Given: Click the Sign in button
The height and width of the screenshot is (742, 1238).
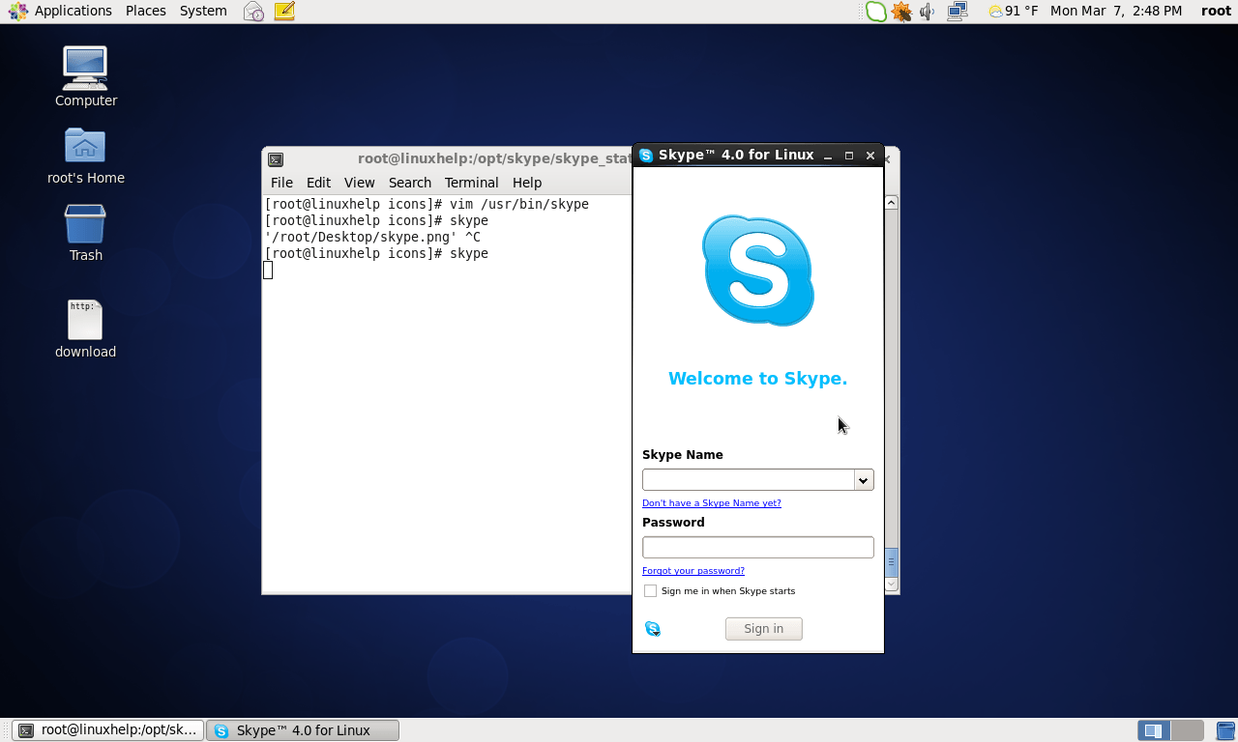Looking at the screenshot, I should tap(763, 629).
